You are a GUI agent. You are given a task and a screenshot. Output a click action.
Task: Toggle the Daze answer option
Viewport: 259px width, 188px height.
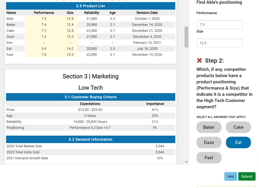(x=209, y=142)
